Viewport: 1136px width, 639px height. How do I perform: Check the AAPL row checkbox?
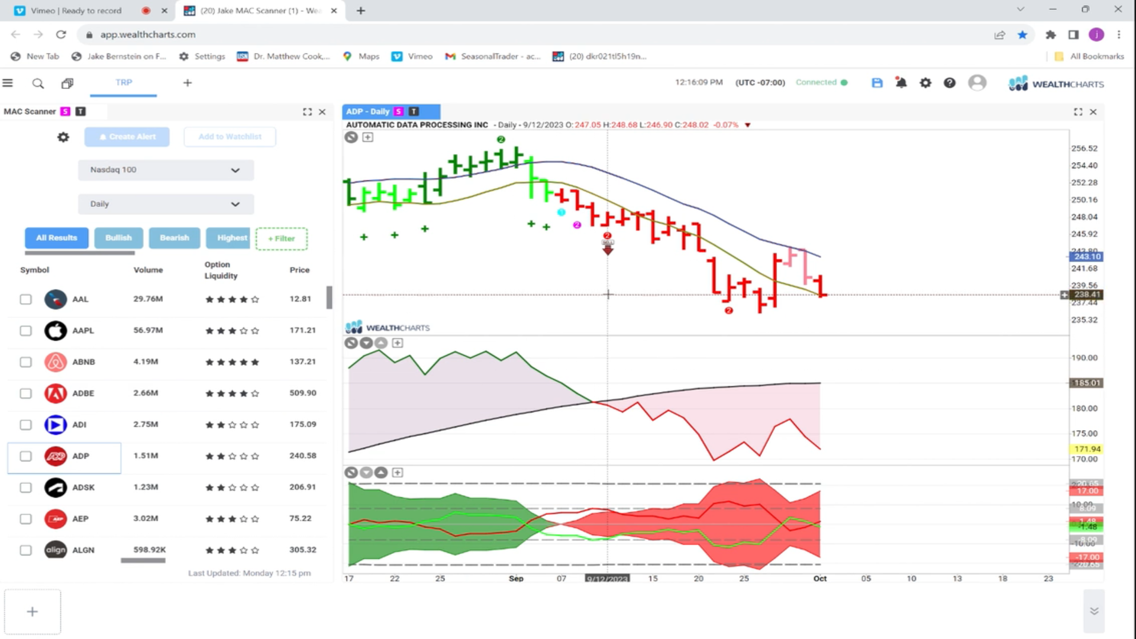tap(25, 331)
